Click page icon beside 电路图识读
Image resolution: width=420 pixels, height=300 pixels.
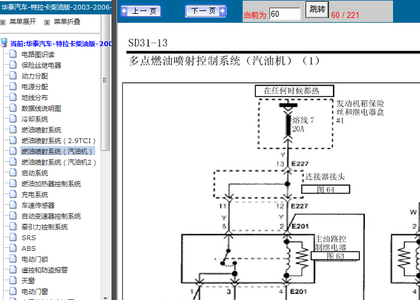(x=13, y=54)
